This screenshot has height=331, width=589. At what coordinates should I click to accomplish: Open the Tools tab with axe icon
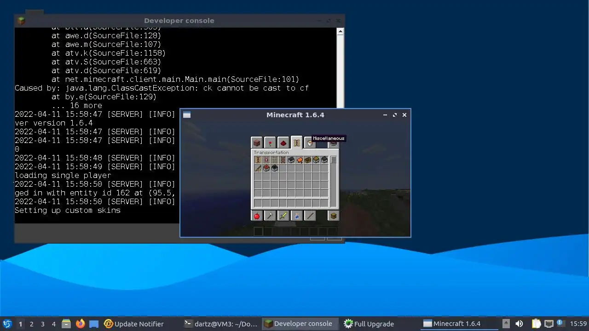pyautogui.click(x=270, y=216)
